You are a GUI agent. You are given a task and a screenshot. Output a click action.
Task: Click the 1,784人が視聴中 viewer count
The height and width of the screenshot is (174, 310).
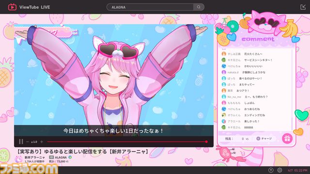(35, 161)
